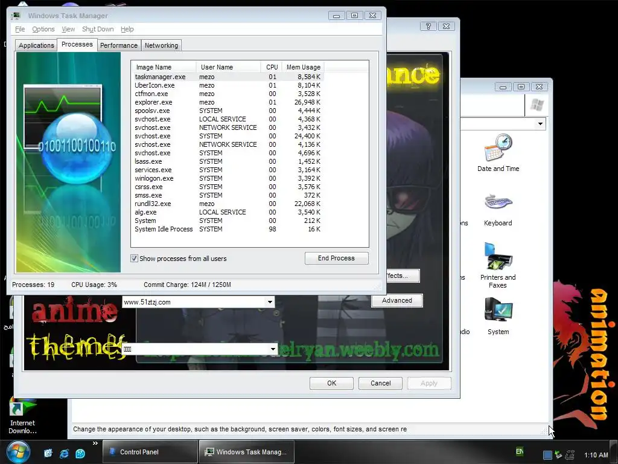Viewport: 618px width, 464px height.
Task: Click the blue square tray icon
Action: (x=547, y=455)
